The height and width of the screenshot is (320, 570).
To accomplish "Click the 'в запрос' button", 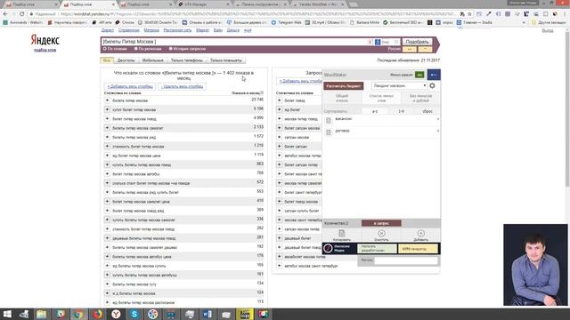I will click(x=381, y=223).
